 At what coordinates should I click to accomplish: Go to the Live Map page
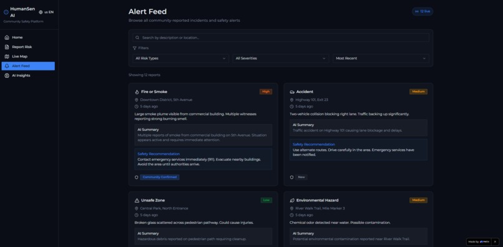point(28,57)
